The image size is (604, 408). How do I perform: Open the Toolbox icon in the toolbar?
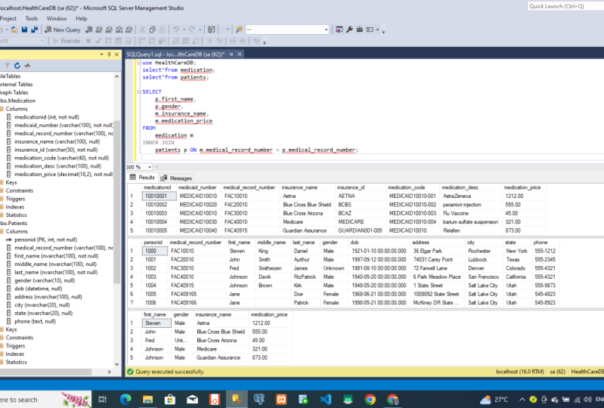coord(359,29)
